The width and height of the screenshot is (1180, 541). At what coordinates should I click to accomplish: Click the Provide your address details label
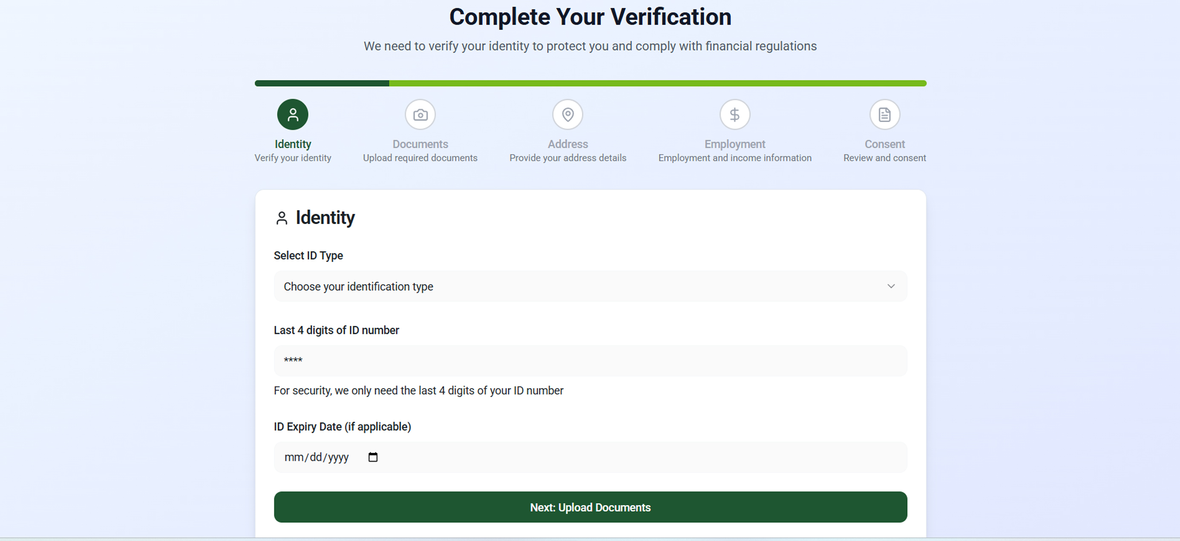tap(567, 158)
